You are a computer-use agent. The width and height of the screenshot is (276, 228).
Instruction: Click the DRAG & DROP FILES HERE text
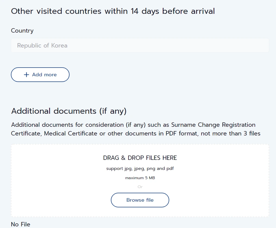(x=140, y=158)
